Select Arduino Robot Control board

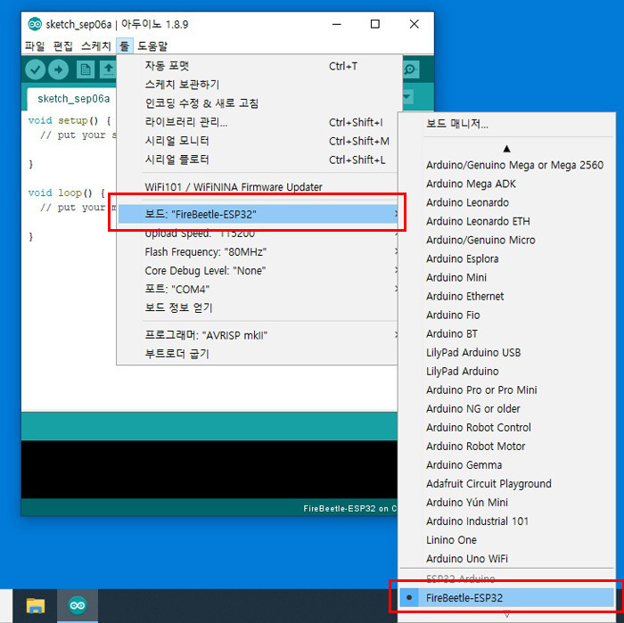point(506,427)
